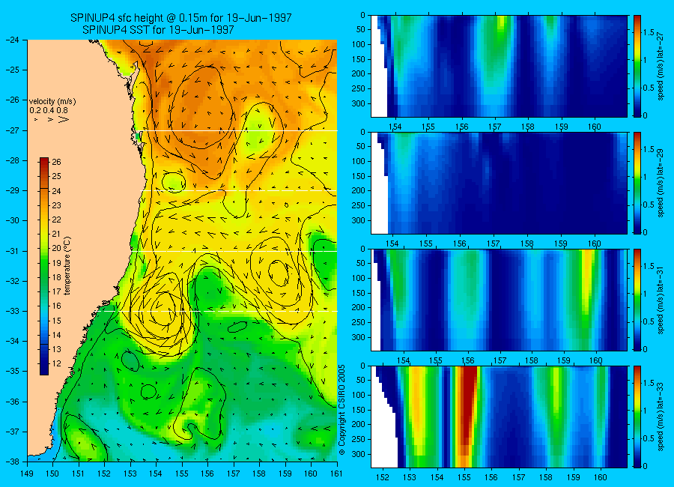Click the "1.5" value on the lat=-27 speed bar
This screenshot has height=487, width=674.
[649, 32]
